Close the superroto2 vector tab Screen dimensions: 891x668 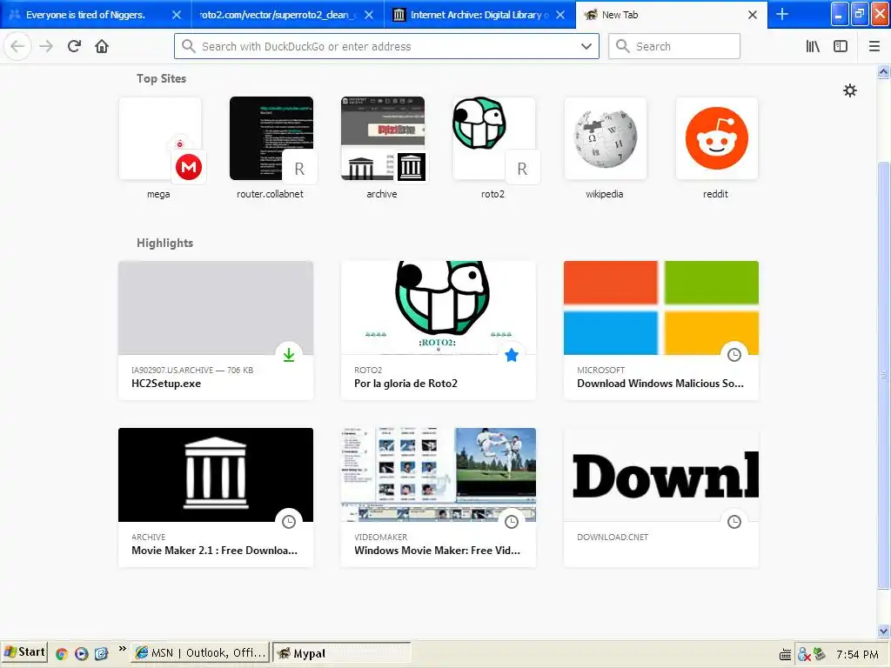[369, 15]
